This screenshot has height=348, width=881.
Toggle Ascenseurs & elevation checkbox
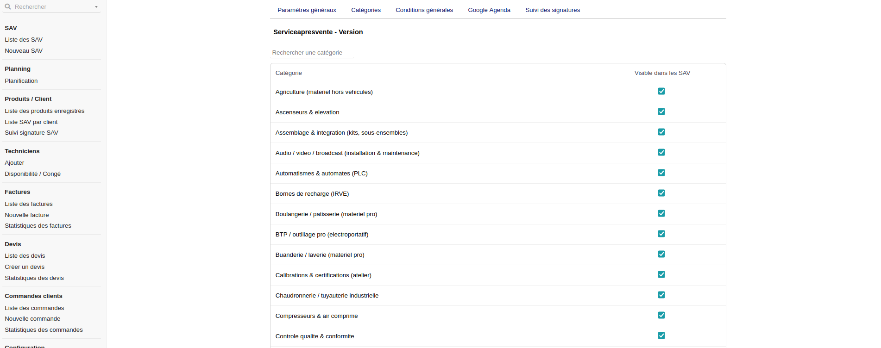(x=661, y=112)
